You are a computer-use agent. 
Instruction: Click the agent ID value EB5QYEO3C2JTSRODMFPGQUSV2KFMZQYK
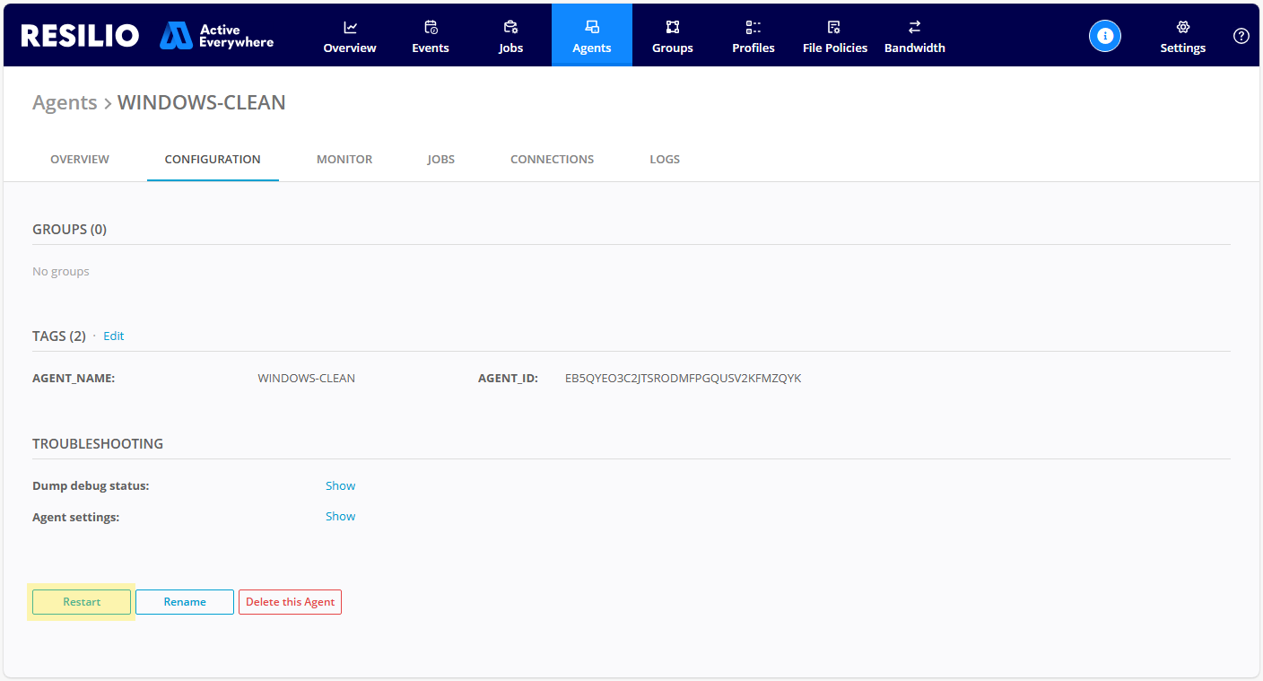coord(684,379)
